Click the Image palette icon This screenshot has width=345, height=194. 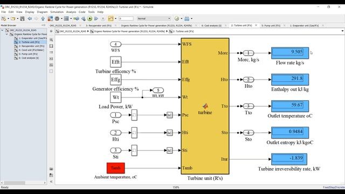pyautogui.click(x=51, y=65)
